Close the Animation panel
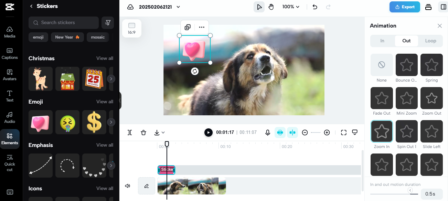This screenshot has width=448, height=201. tap(440, 26)
